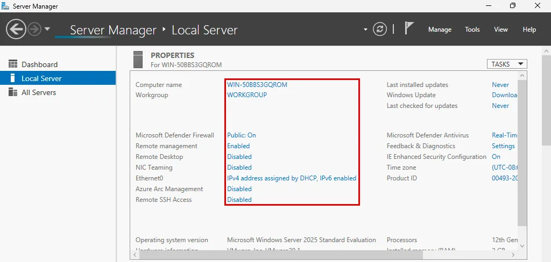The height and width of the screenshot is (262, 551).
Task: Click Last checked for updates Never link
Action: (500, 106)
